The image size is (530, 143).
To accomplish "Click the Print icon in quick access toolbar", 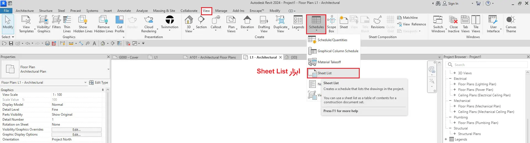I will click(47, 43).
